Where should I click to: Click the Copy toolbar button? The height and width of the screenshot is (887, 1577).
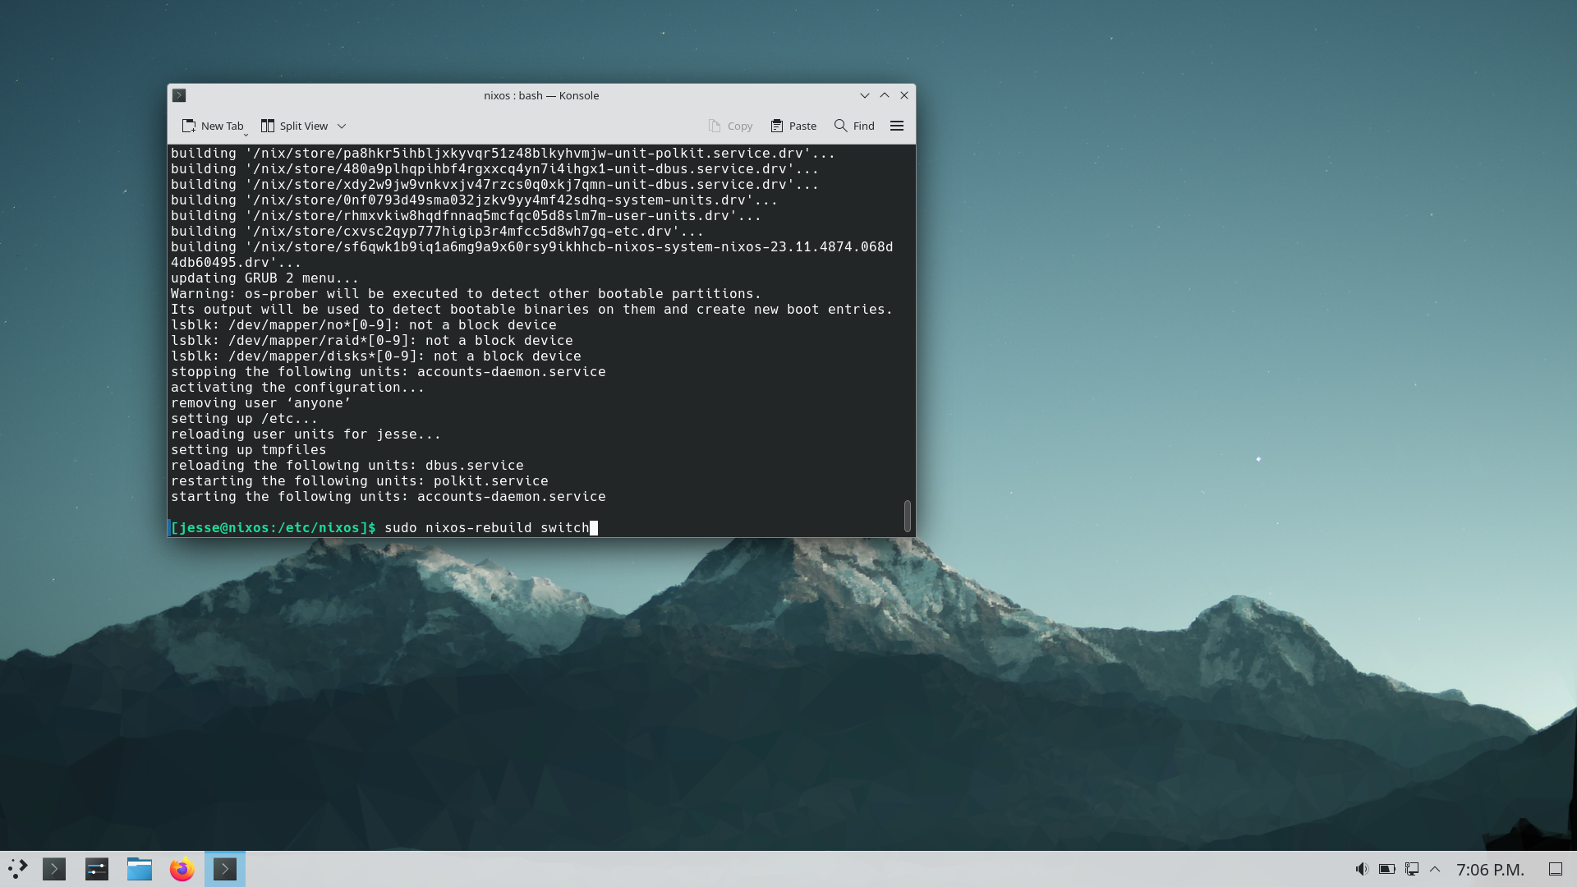click(x=730, y=126)
